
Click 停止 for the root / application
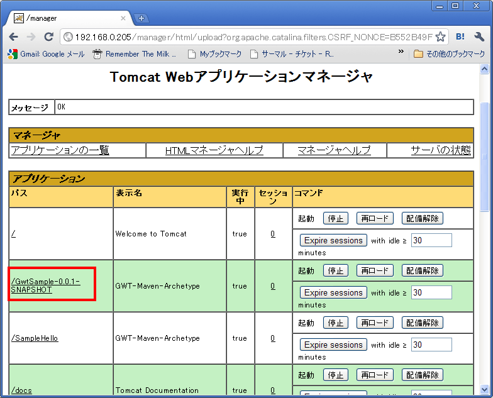[336, 219]
